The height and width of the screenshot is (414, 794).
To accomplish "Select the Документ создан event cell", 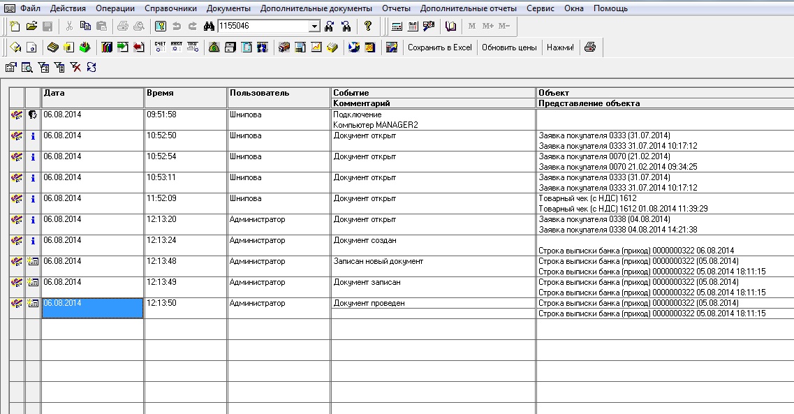I will [434, 240].
